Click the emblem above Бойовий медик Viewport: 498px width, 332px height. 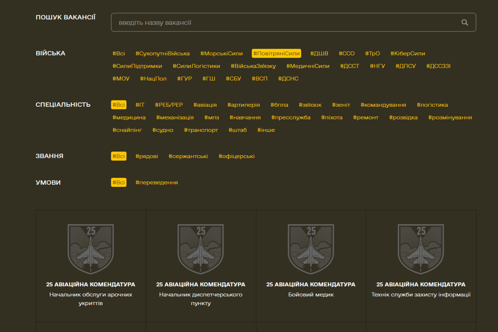click(x=311, y=249)
